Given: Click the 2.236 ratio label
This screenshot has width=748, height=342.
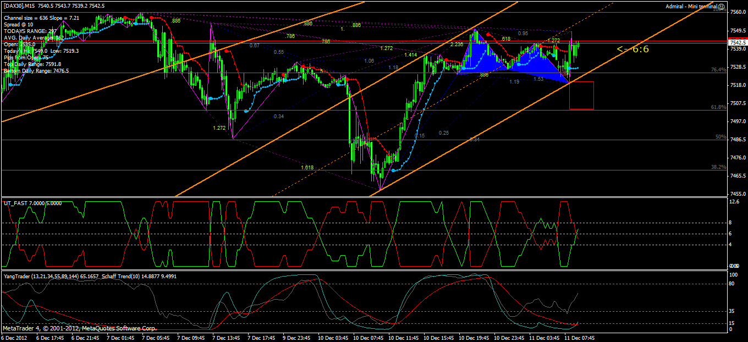Looking at the screenshot, I should [456, 45].
